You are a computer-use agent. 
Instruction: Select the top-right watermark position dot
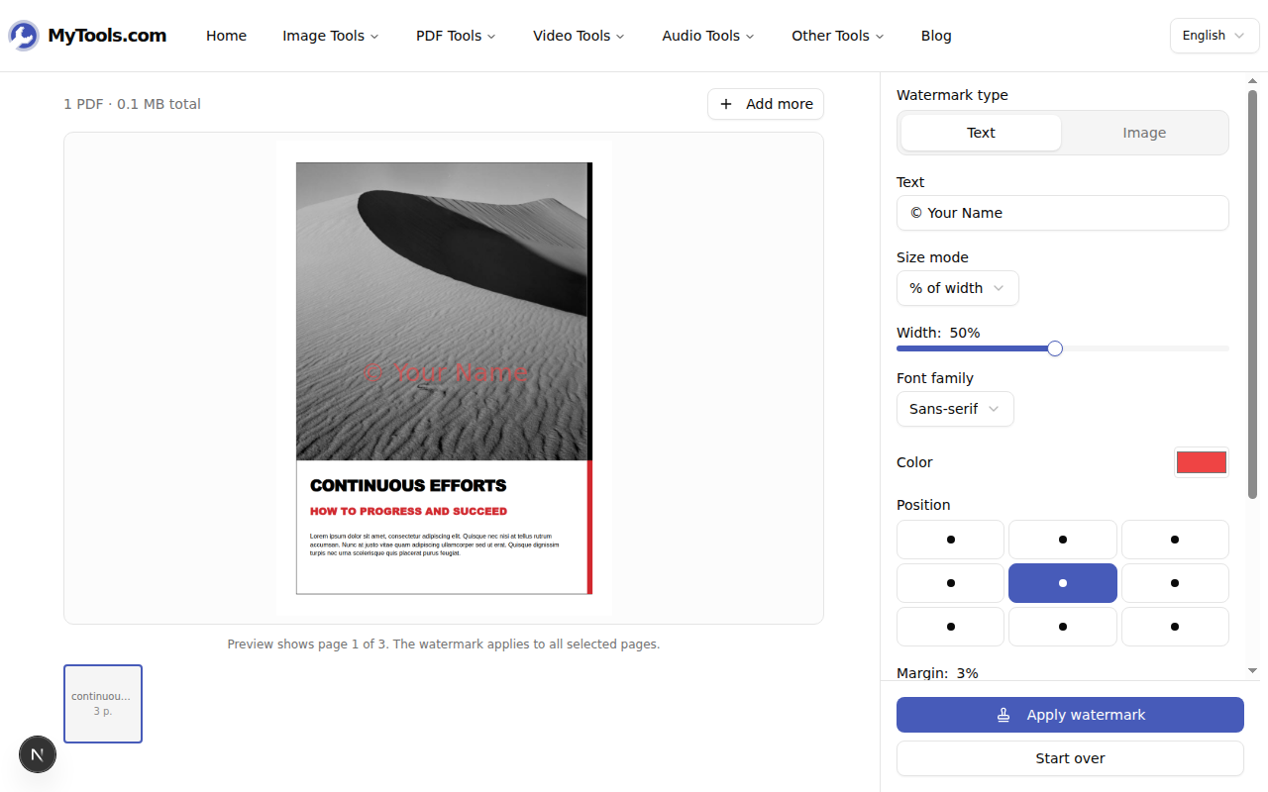1175,540
